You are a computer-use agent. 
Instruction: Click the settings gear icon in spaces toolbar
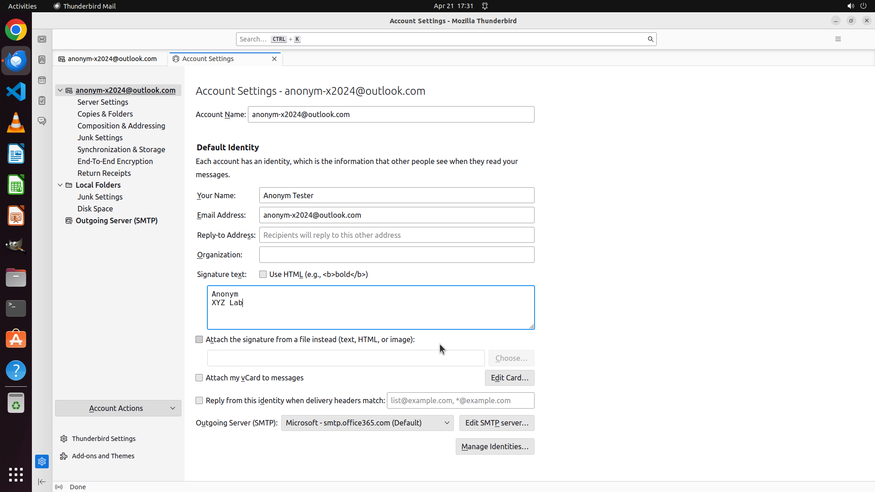(42, 461)
